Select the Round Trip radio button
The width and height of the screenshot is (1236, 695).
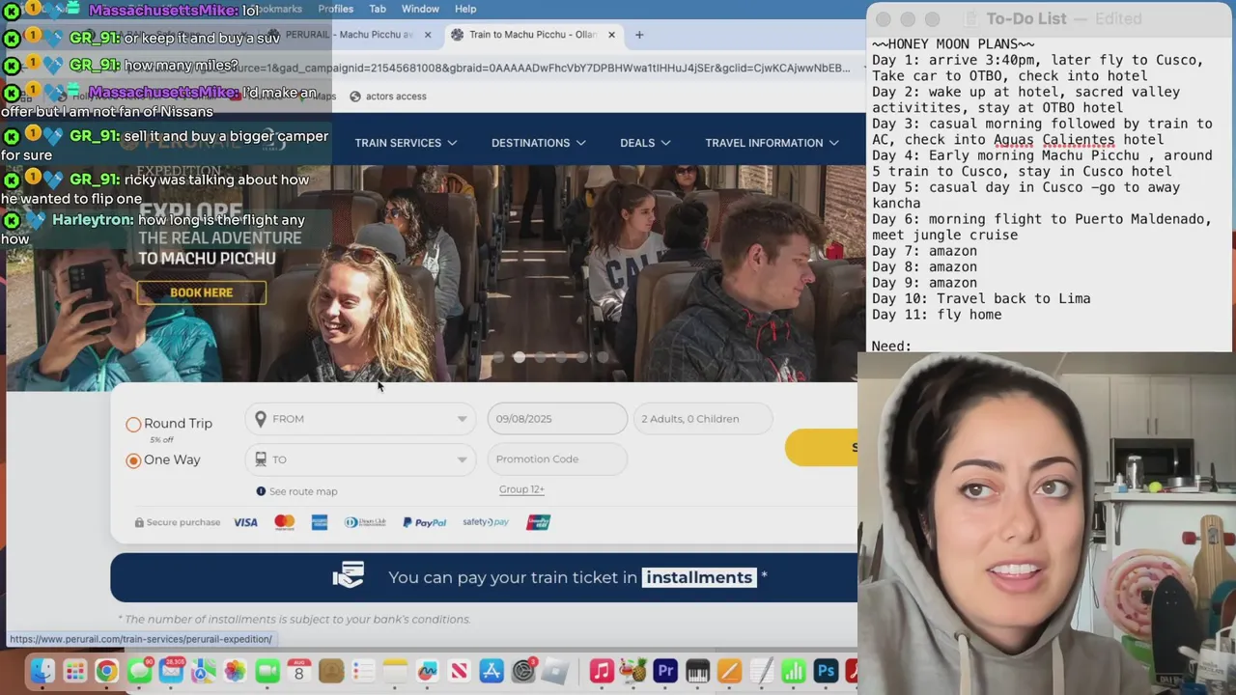click(x=133, y=424)
